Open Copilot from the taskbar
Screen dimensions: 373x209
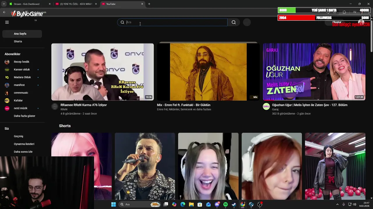(174, 204)
